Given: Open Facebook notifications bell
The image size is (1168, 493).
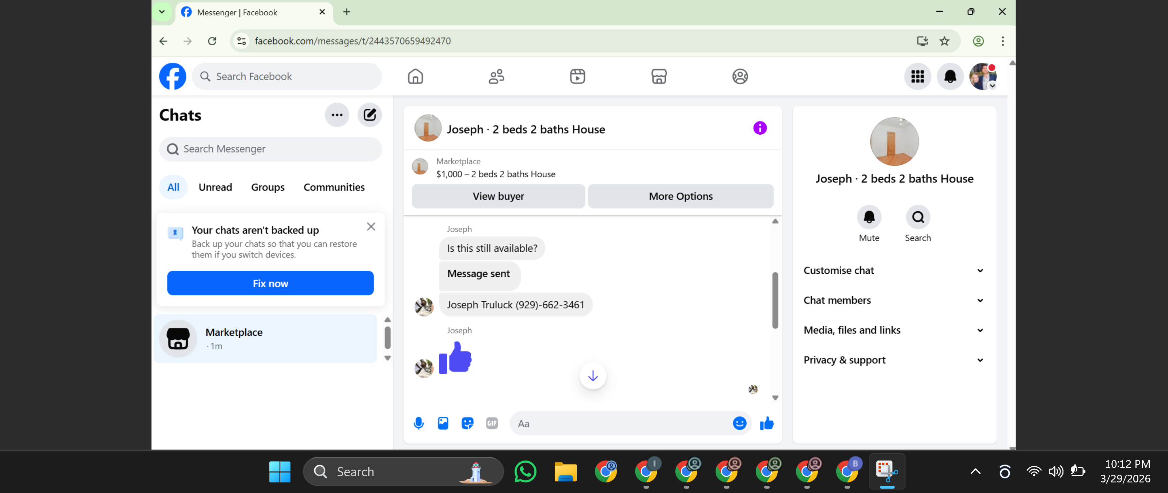Looking at the screenshot, I should point(950,77).
